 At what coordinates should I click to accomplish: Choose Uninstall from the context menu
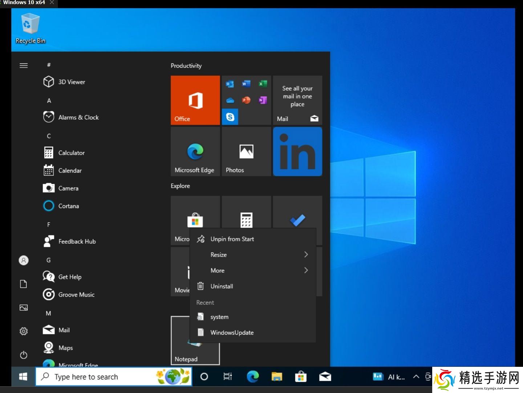[x=222, y=286]
